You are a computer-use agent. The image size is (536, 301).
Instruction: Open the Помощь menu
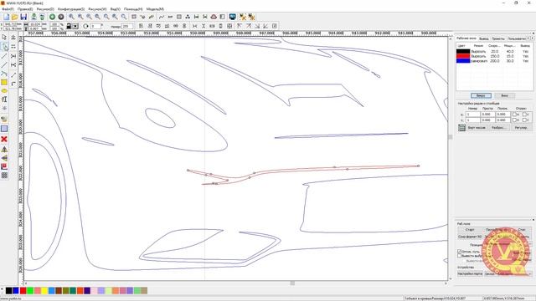tap(133, 9)
